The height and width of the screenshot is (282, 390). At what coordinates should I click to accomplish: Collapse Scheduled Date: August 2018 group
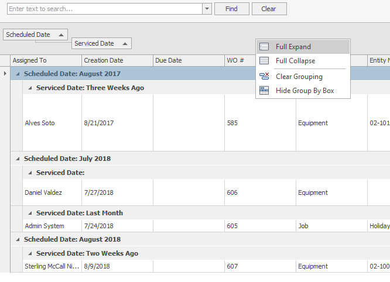18,239
